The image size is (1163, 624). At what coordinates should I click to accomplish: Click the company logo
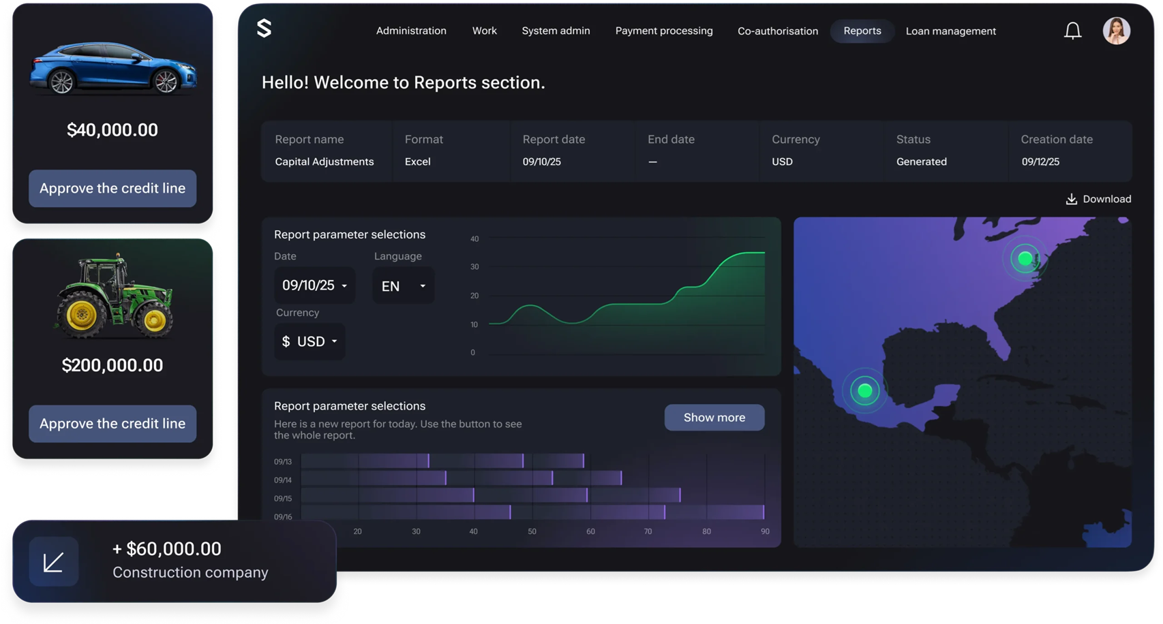coord(264,29)
